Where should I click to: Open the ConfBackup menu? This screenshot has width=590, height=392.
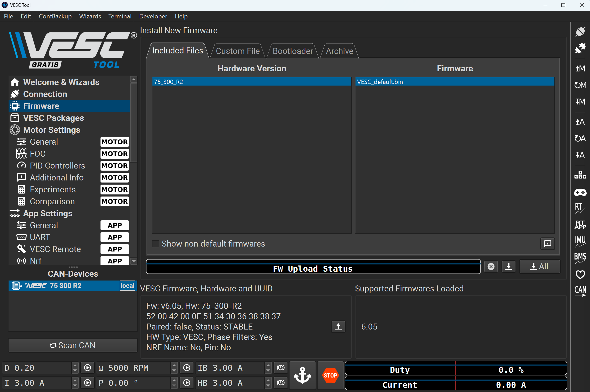click(55, 16)
